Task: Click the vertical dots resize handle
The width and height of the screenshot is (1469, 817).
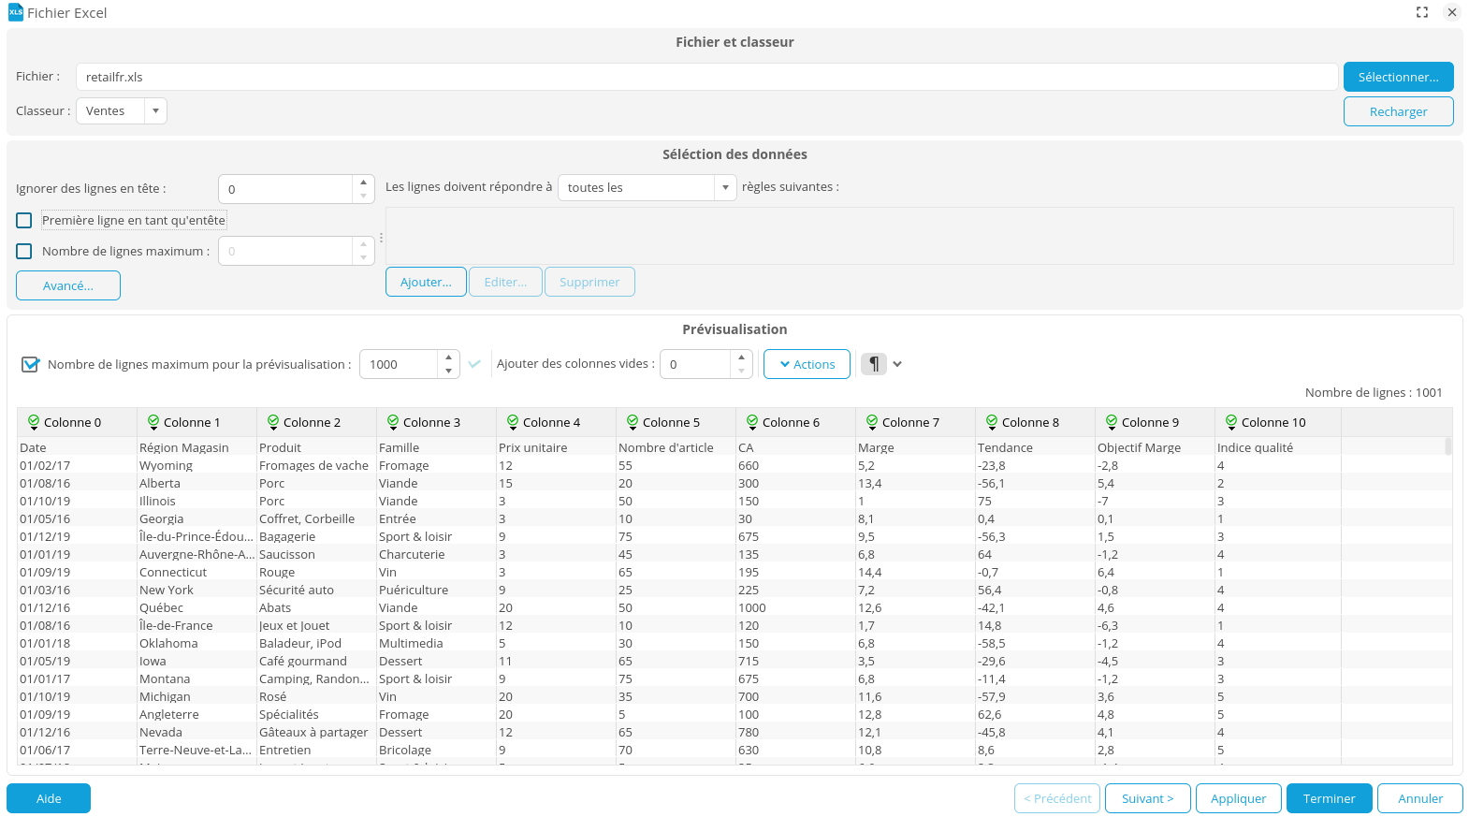Action: click(x=381, y=238)
